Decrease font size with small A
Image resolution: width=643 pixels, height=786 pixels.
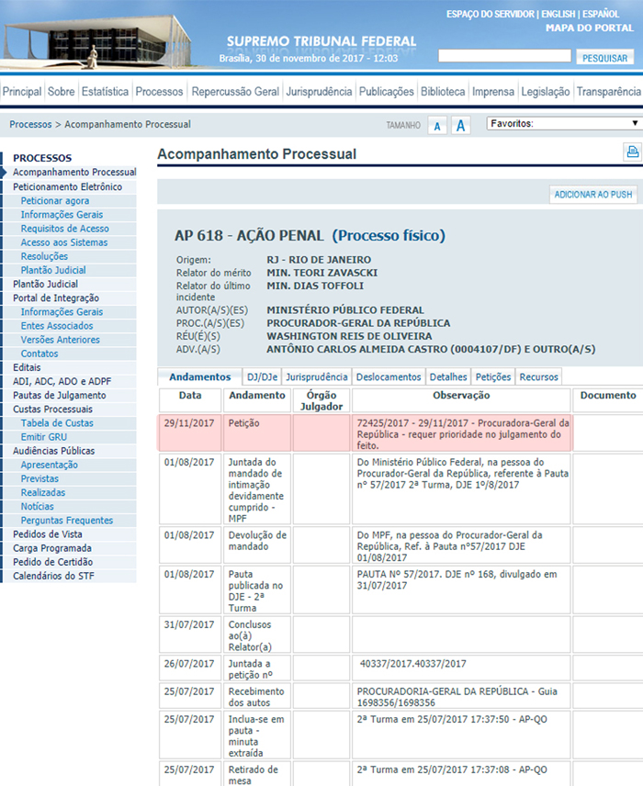click(x=438, y=126)
